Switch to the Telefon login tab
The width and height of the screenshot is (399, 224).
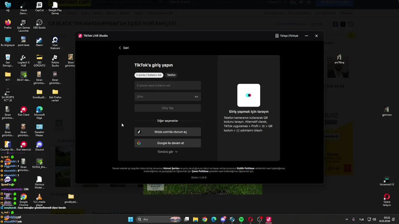point(171,75)
